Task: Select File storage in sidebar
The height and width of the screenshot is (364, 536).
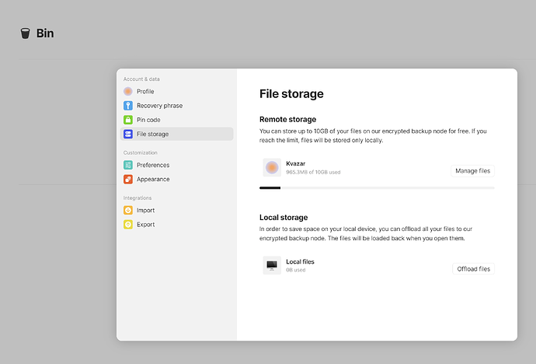Action: pyautogui.click(x=177, y=134)
